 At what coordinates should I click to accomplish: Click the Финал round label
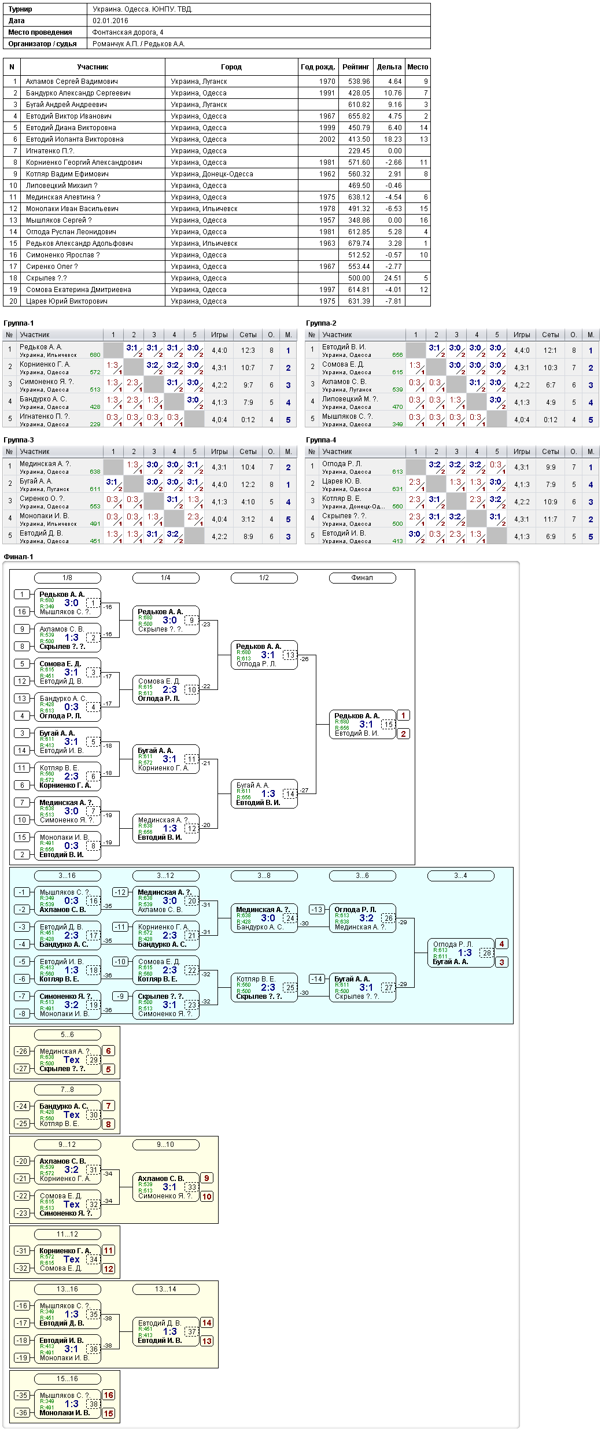pos(363,578)
